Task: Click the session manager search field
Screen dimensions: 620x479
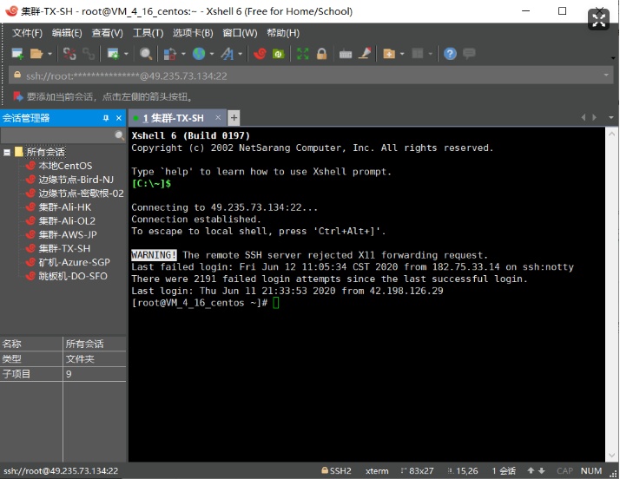Action: (x=57, y=135)
